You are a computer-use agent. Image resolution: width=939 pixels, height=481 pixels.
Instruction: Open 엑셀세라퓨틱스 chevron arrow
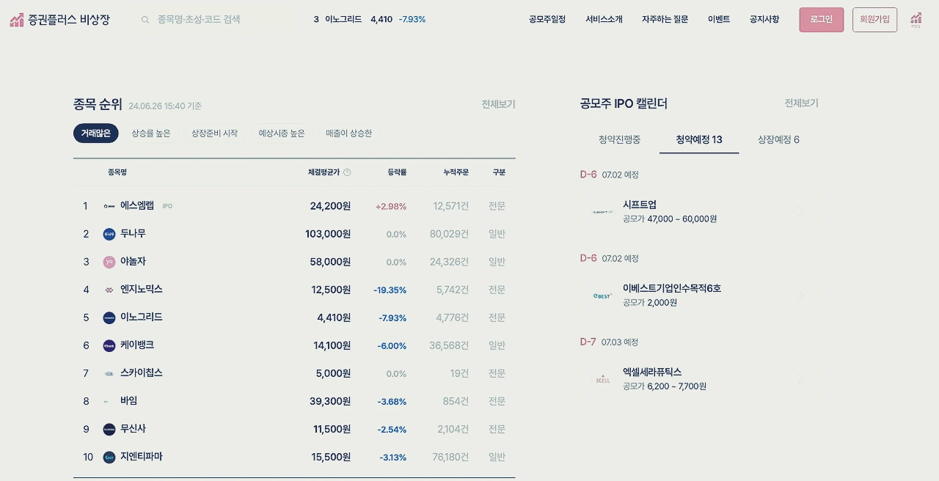coord(800,379)
